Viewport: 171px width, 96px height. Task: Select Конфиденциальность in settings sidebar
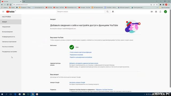tap(11, 37)
